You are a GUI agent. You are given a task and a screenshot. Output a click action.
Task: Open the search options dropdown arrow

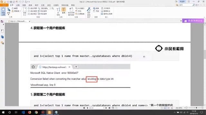(198, 5)
